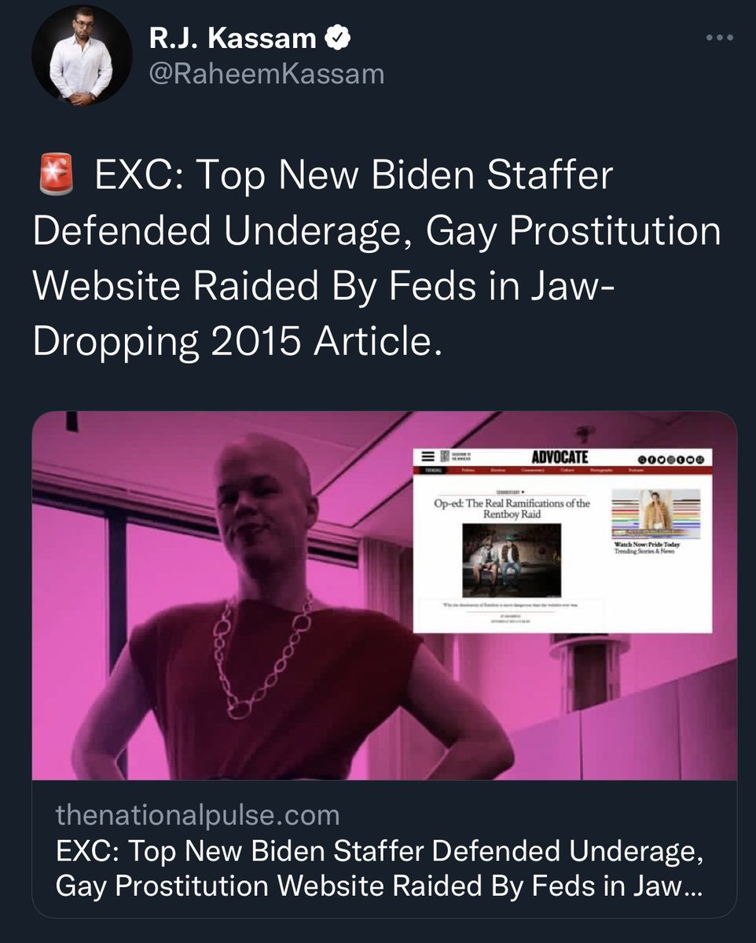This screenshot has height=943, width=756.
Task: Click the search icon in the Advocate header
Action: click(x=641, y=460)
